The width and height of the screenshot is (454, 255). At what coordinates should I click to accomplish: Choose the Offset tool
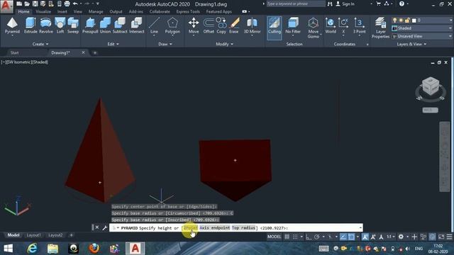(x=209, y=25)
